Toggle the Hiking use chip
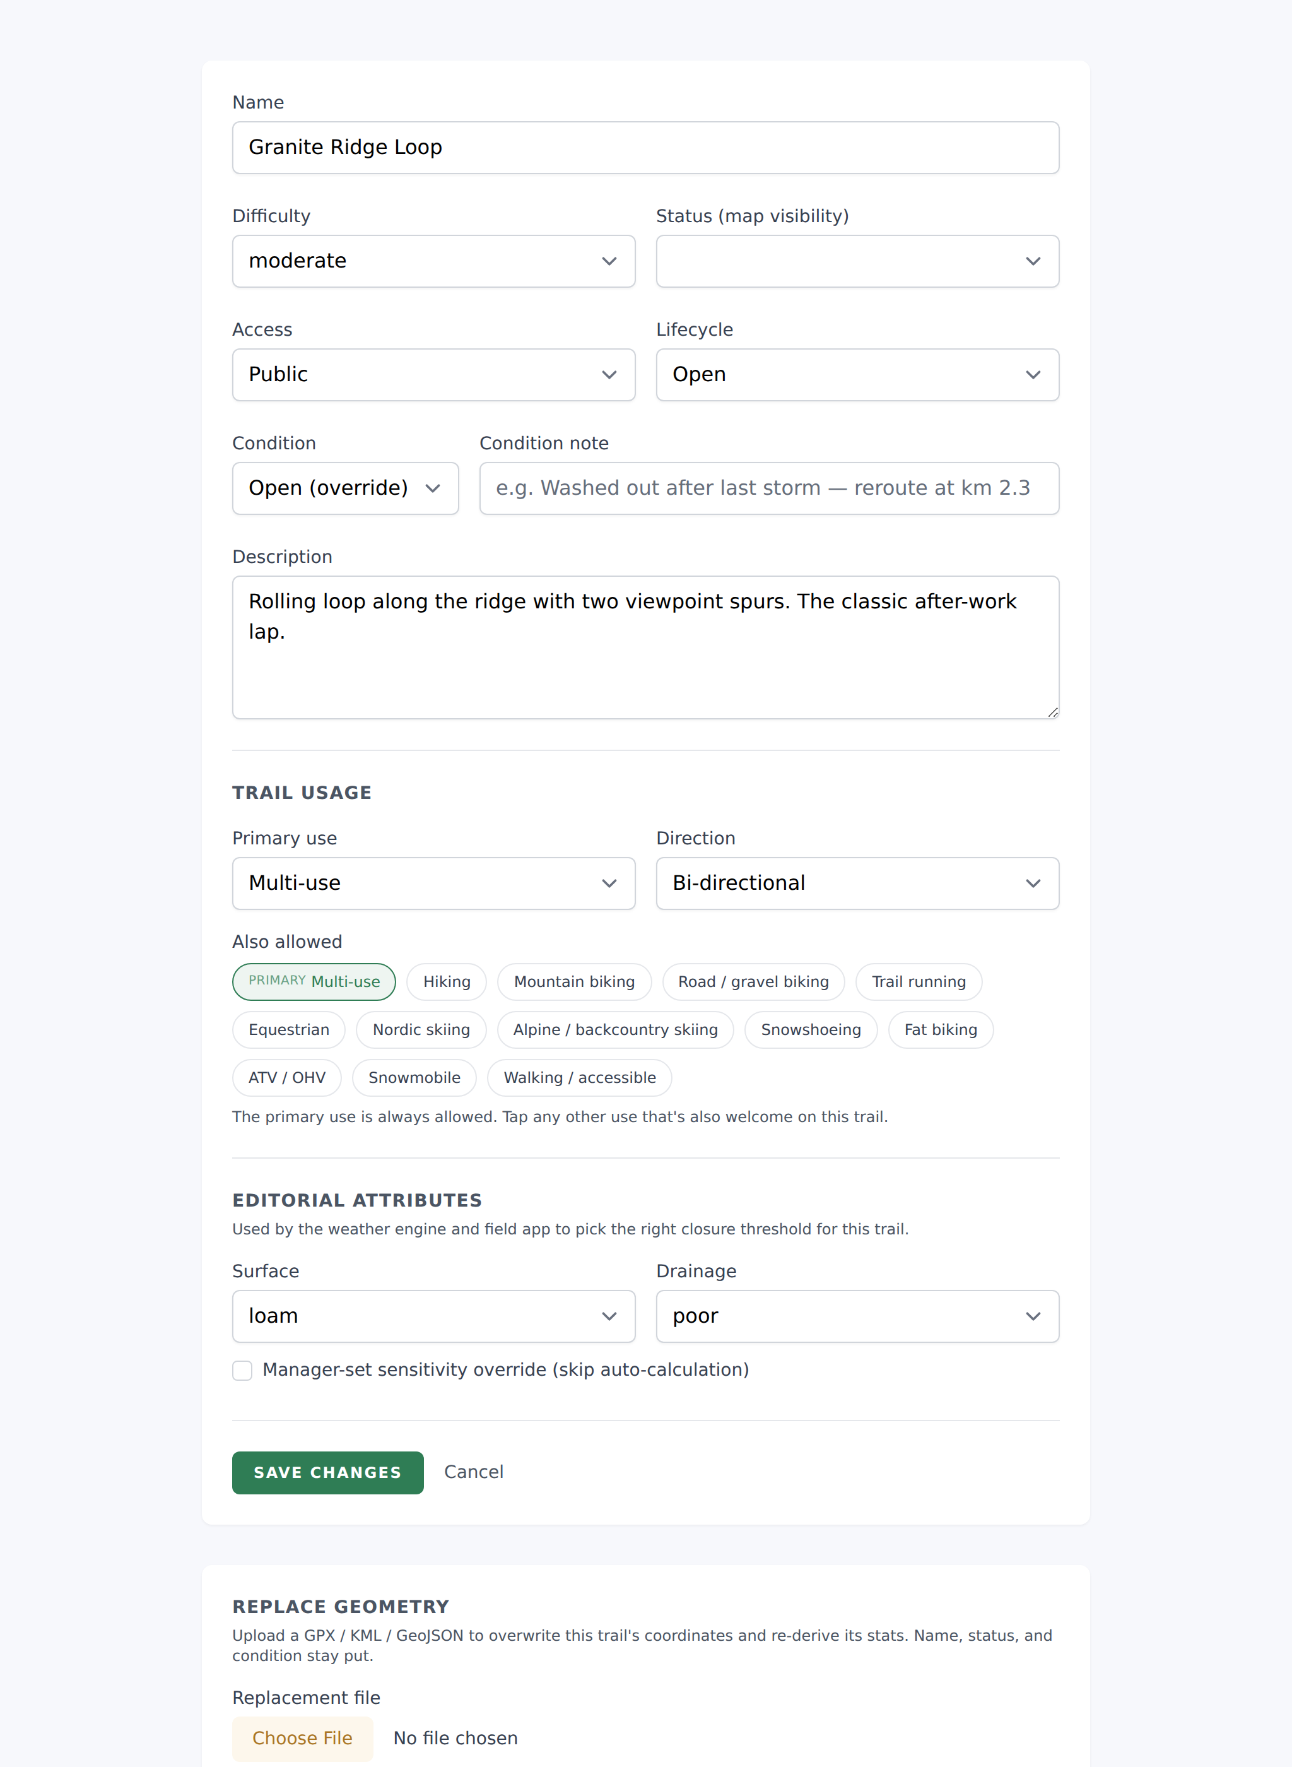Viewport: 1292px width, 1767px height. (x=447, y=981)
